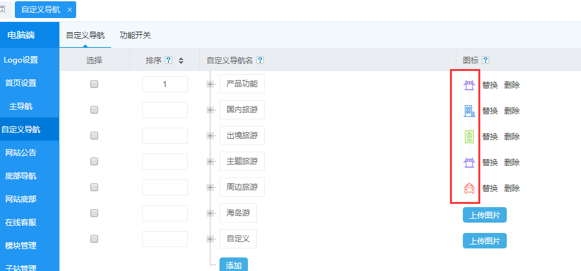Open 网站公告 in the sidebar
This screenshot has width=581, height=271.
21,153
